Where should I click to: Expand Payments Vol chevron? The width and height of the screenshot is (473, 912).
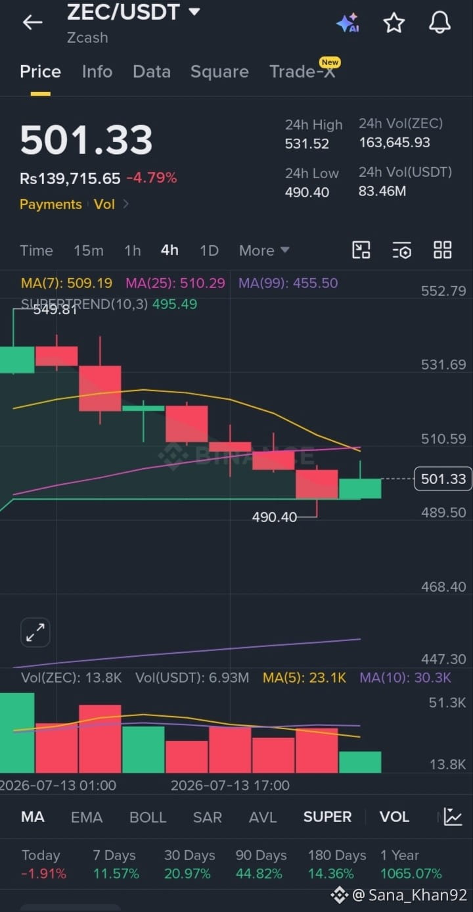coord(125,204)
